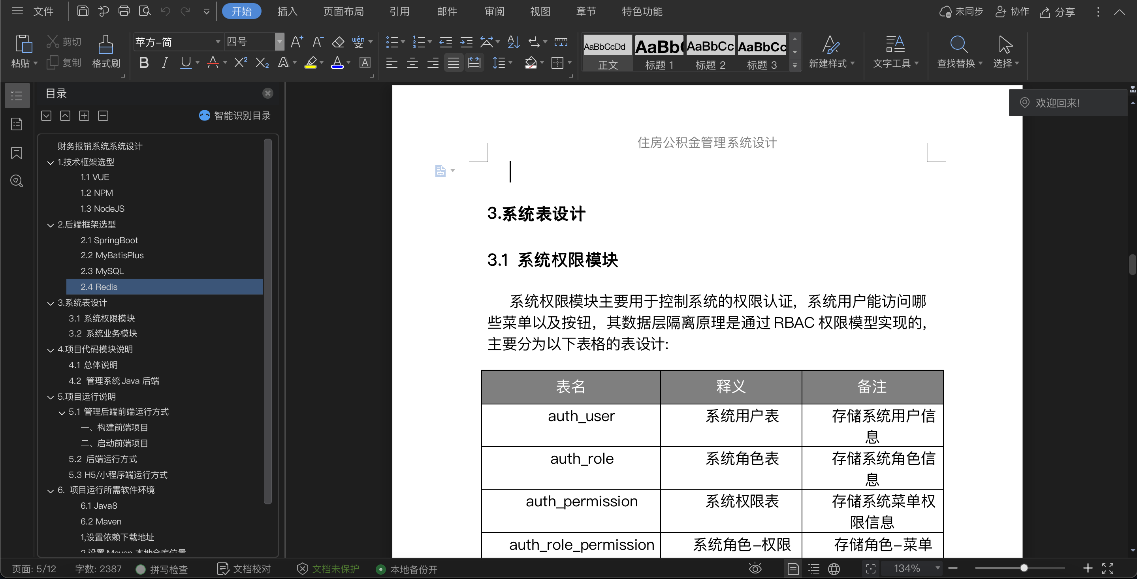The width and height of the screenshot is (1137, 579).
Task: Open the outline panel in sidebar
Action: pyautogui.click(x=17, y=95)
